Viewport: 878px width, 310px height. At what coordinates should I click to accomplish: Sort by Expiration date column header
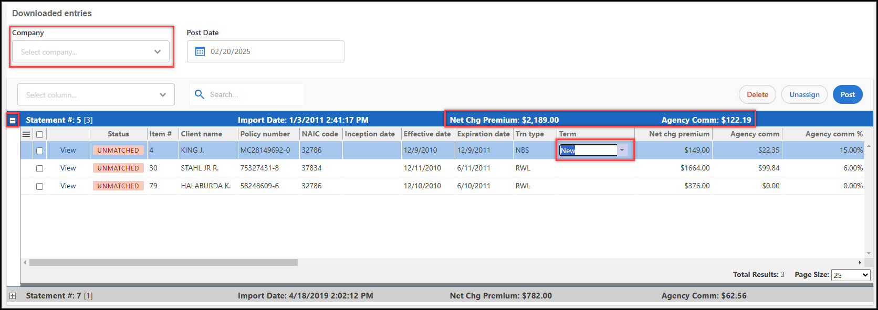tap(484, 134)
